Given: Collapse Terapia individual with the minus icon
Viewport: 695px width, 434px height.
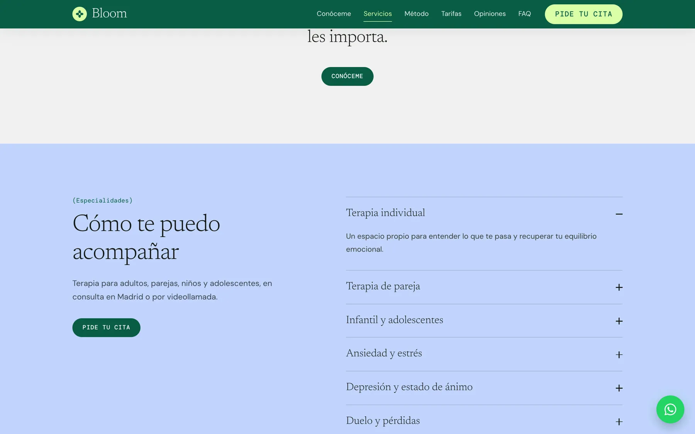Looking at the screenshot, I should point(619,214).
